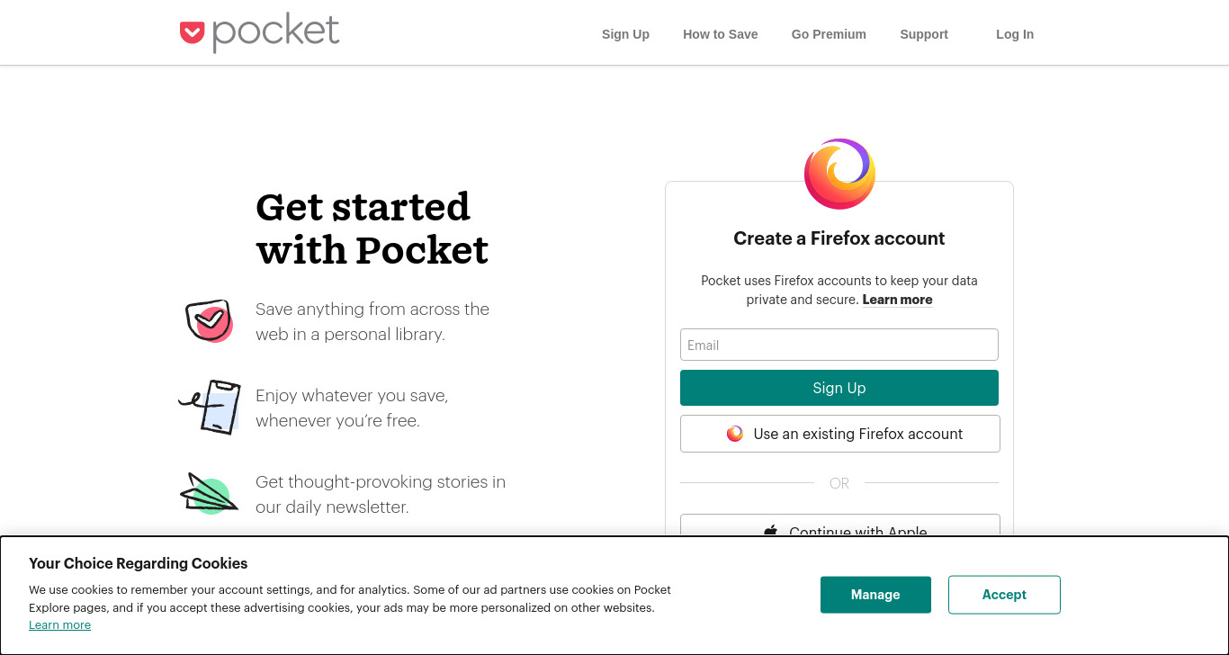Open cookie banner Learn more link

click(59, 625)
